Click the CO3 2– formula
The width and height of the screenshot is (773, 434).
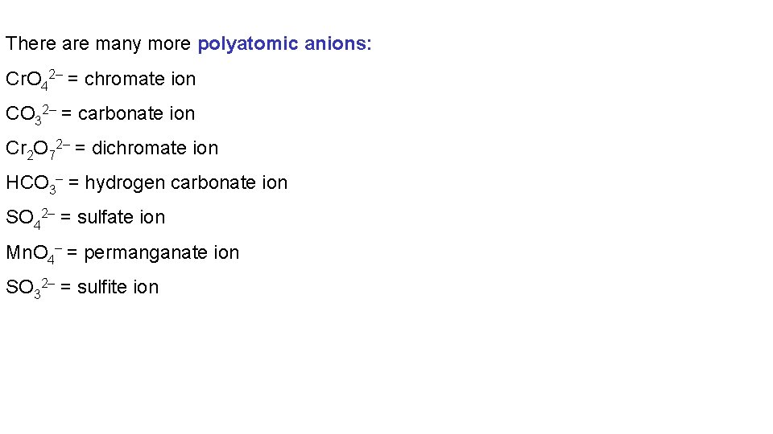coord(30,114)
